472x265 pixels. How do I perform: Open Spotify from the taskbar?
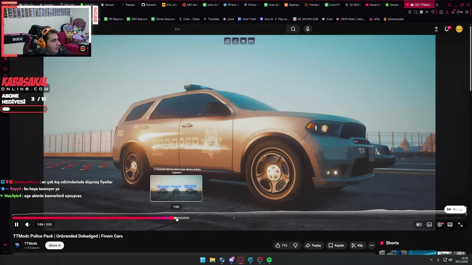click(x=270, y=260)
